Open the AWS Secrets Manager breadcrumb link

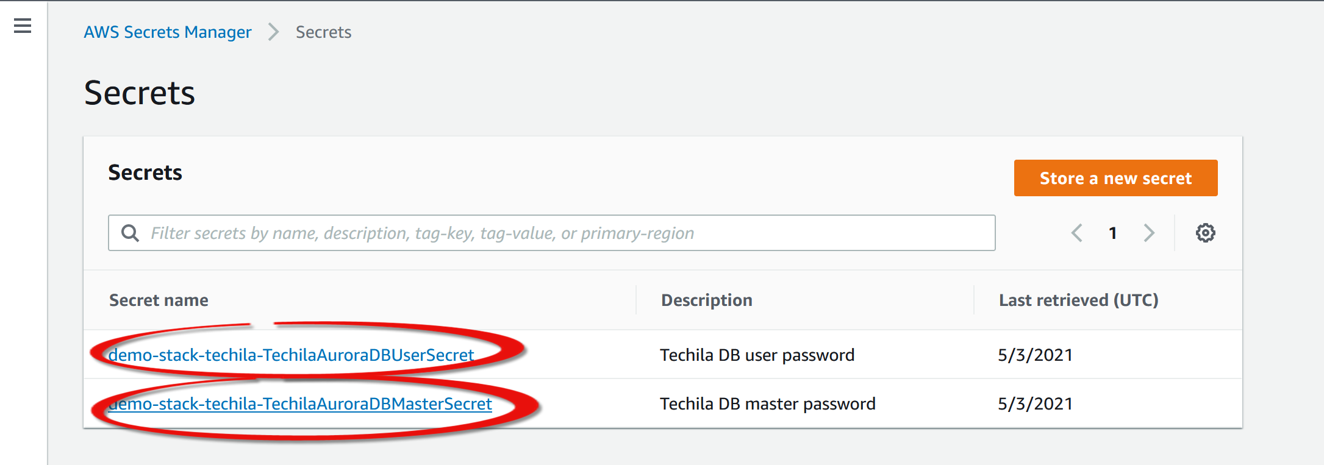coord(168,32)
